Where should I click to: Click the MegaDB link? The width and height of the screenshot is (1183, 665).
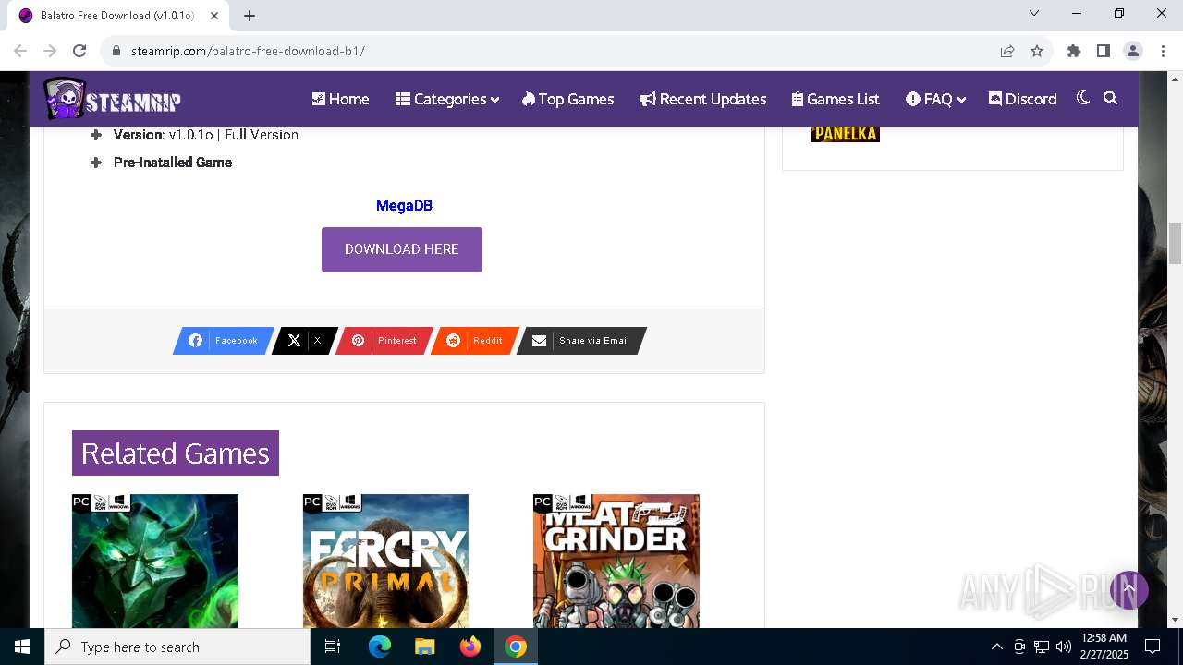(x=404, y=206)
